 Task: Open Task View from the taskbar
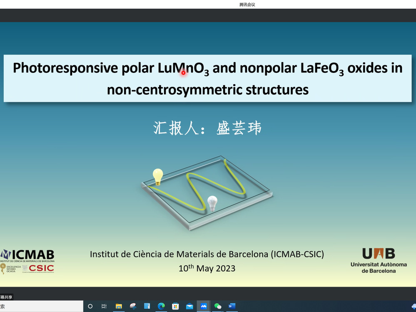click(x=104, y=306)
